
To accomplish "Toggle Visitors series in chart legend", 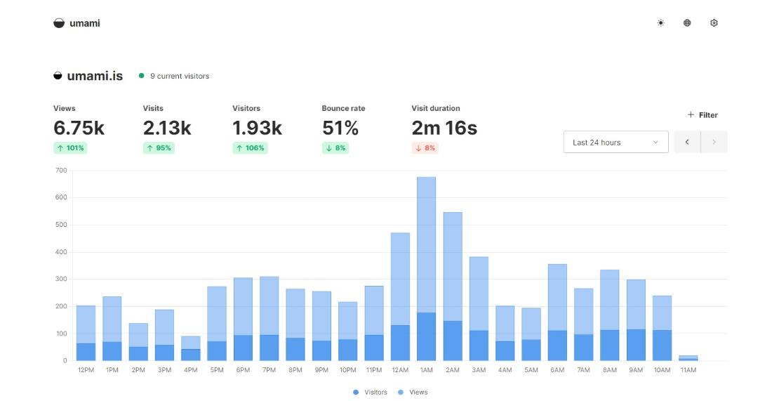I will (370, 392).
